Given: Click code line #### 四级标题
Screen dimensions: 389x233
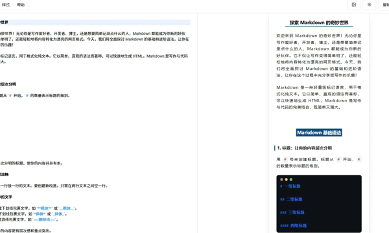Looking at the screenshot, I should tap(293, 225).
